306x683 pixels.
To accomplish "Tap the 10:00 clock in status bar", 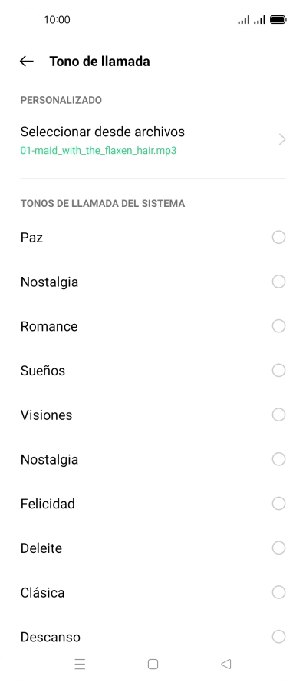I will click(57, 19).
